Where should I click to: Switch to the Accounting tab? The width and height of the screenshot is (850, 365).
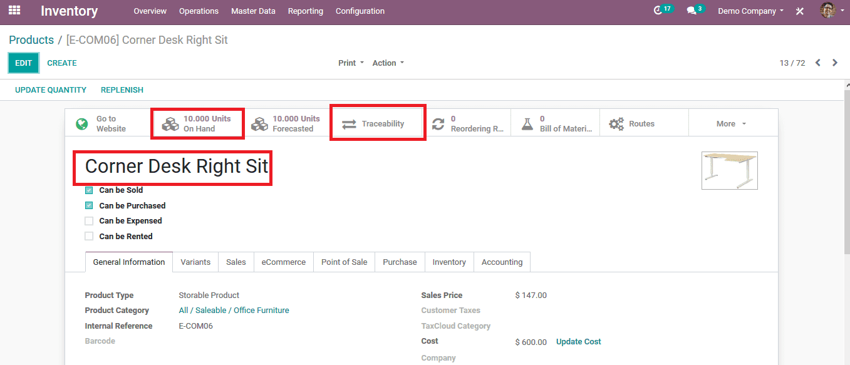502,262
